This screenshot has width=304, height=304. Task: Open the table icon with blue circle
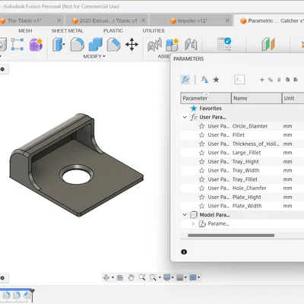[x=224, y=44]
